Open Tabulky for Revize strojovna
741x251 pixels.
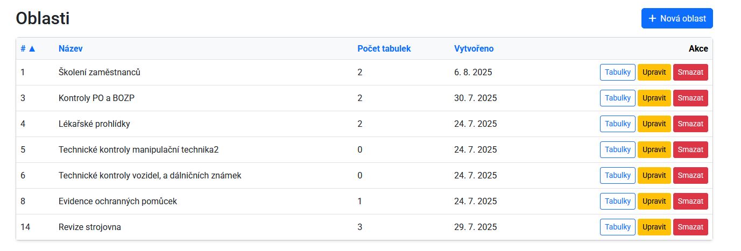pos(617,227)
